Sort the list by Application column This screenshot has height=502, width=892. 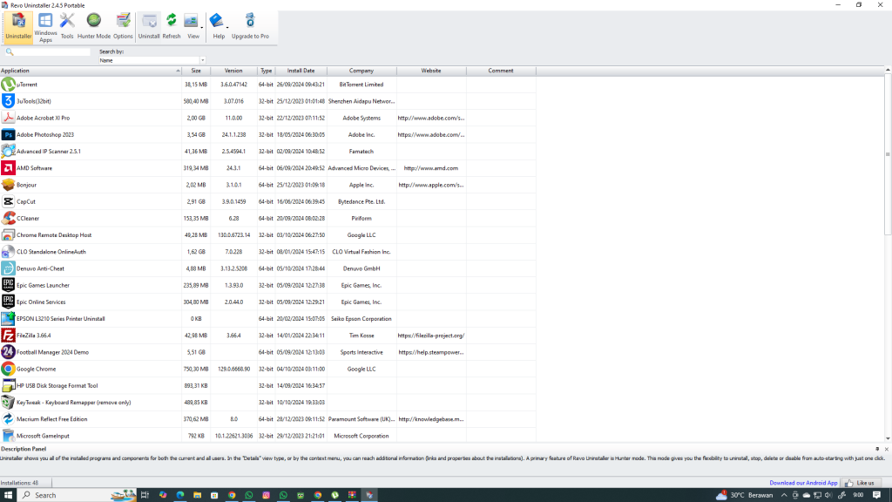pos(91,71)
